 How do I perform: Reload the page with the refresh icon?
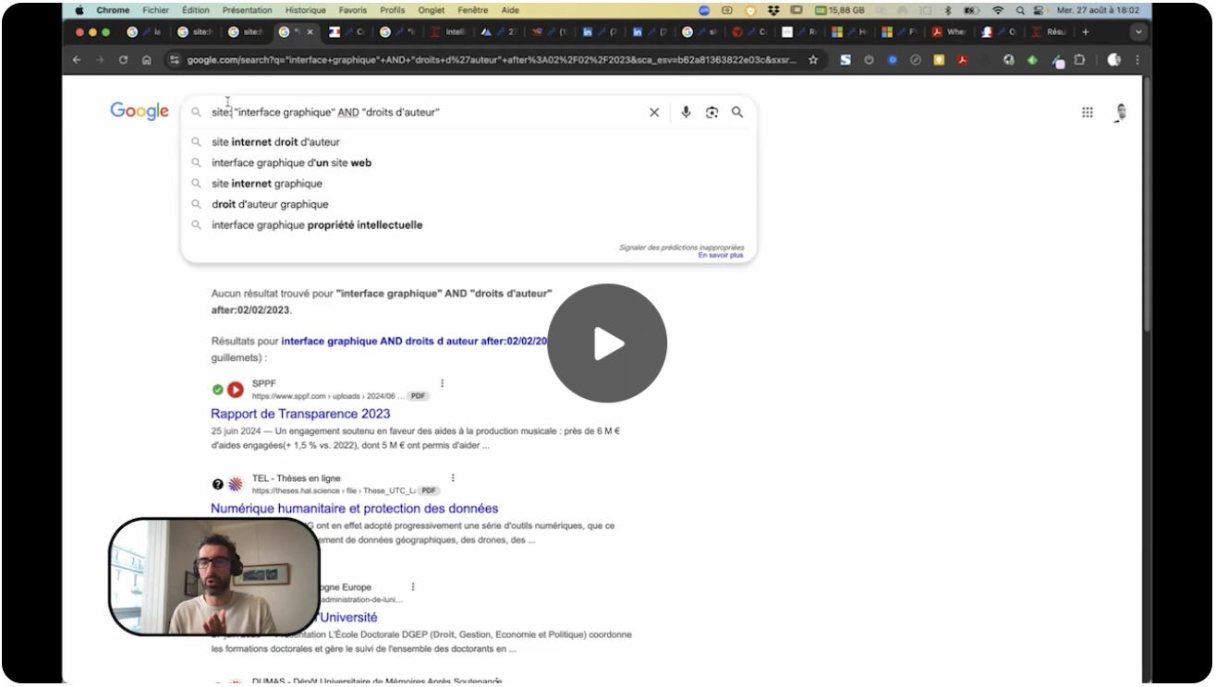coord(123,60)
